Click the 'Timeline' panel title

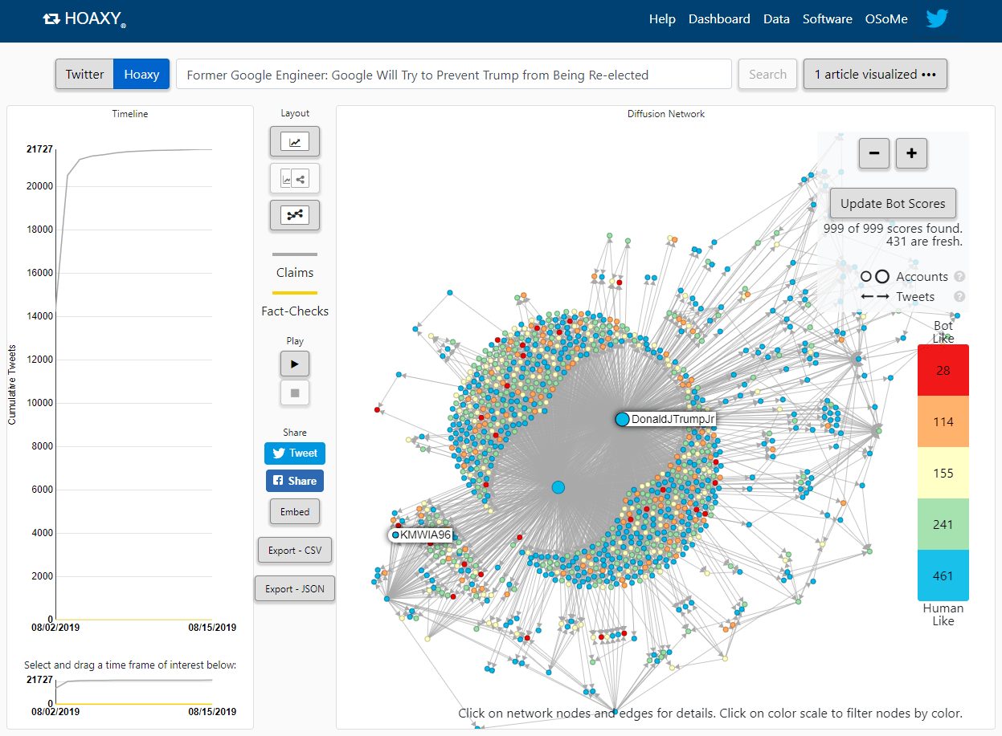[x=130, y=114]
